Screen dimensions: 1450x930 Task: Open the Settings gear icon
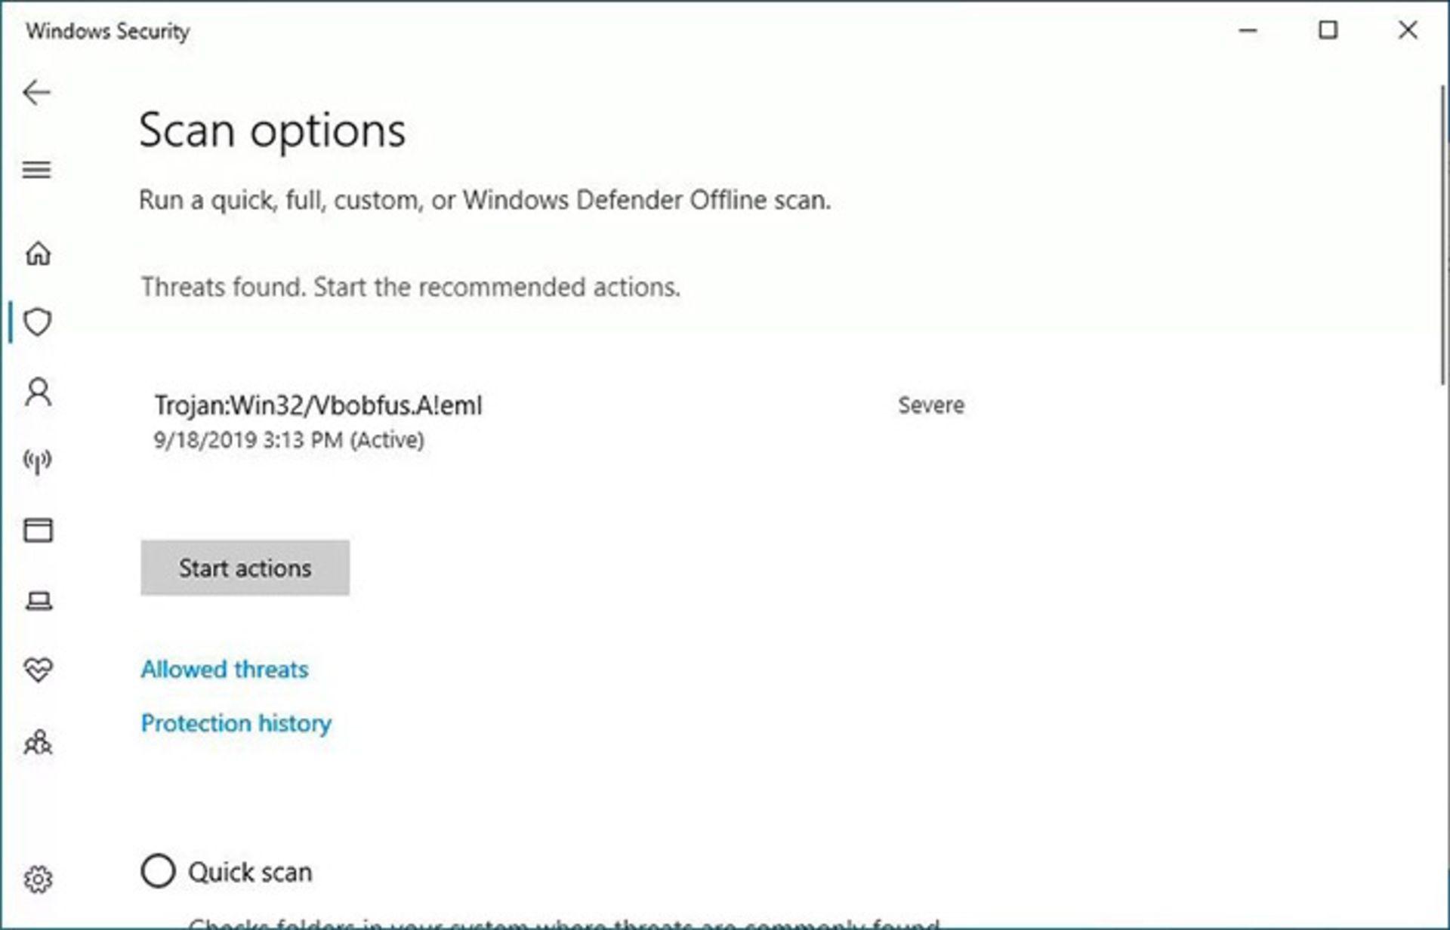click(x=38, y=879)
